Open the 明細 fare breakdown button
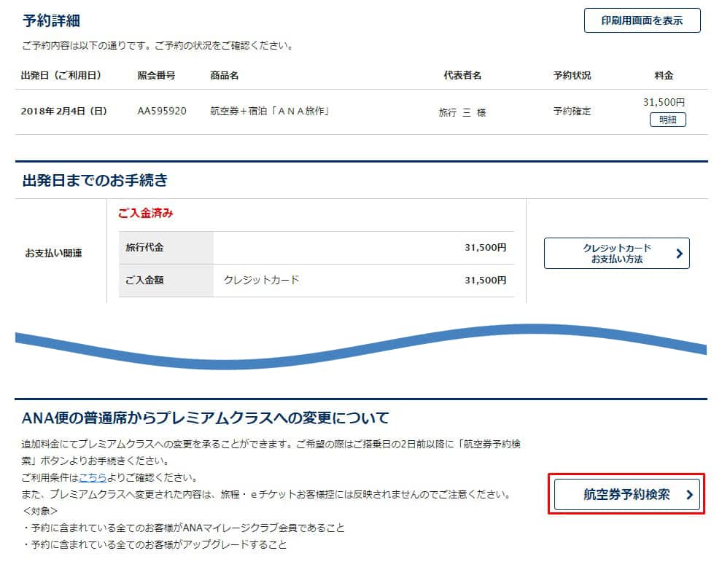 667,120
